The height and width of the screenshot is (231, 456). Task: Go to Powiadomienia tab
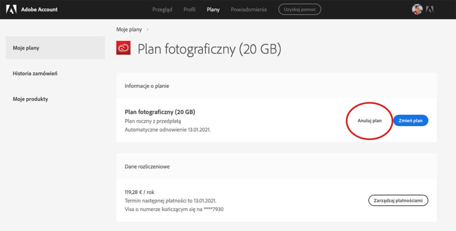(x=249, y=10)
